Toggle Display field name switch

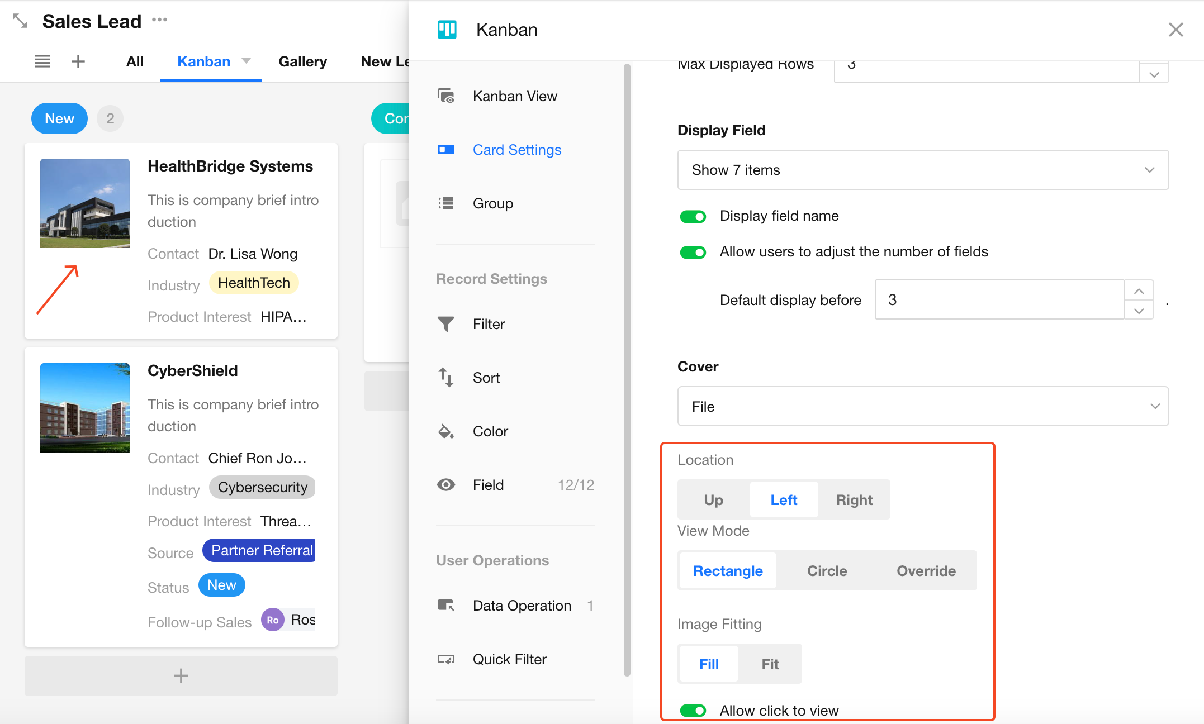[x=693, y=216]
